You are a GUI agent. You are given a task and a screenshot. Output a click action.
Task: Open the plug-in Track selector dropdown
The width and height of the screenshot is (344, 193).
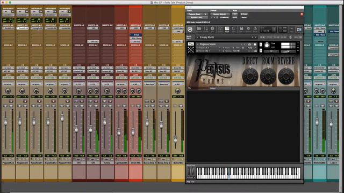(195, 14)
